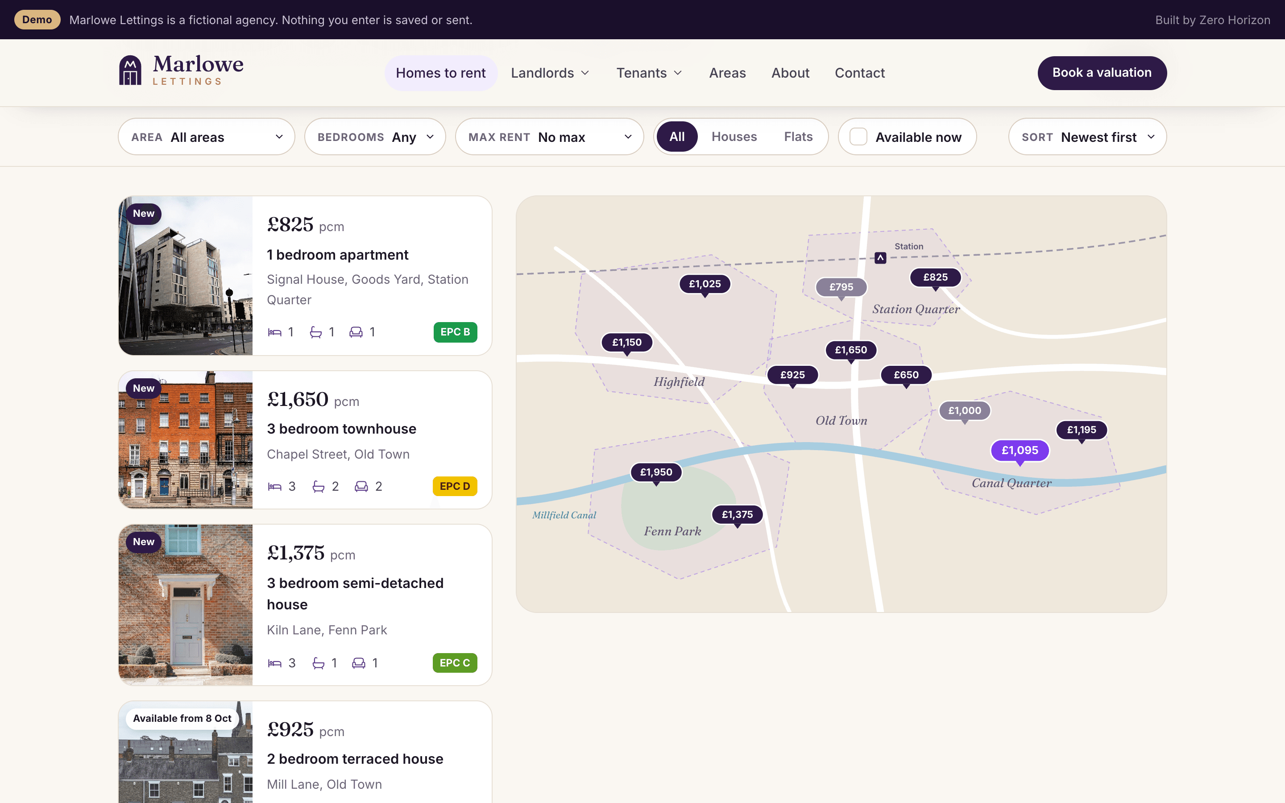Tick the Available now checkbox
1285x803 pixels.
click(x=858, y=137)
